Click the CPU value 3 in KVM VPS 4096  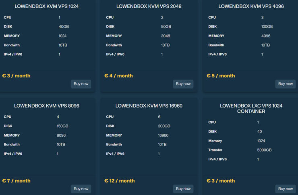(262, 17)
